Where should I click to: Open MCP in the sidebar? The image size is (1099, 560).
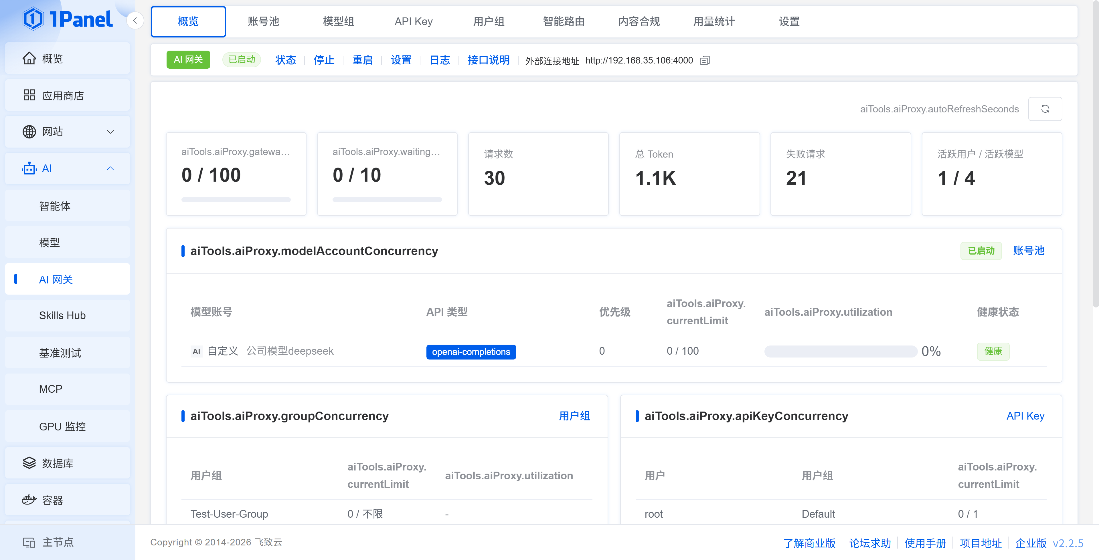coord(68,389)
